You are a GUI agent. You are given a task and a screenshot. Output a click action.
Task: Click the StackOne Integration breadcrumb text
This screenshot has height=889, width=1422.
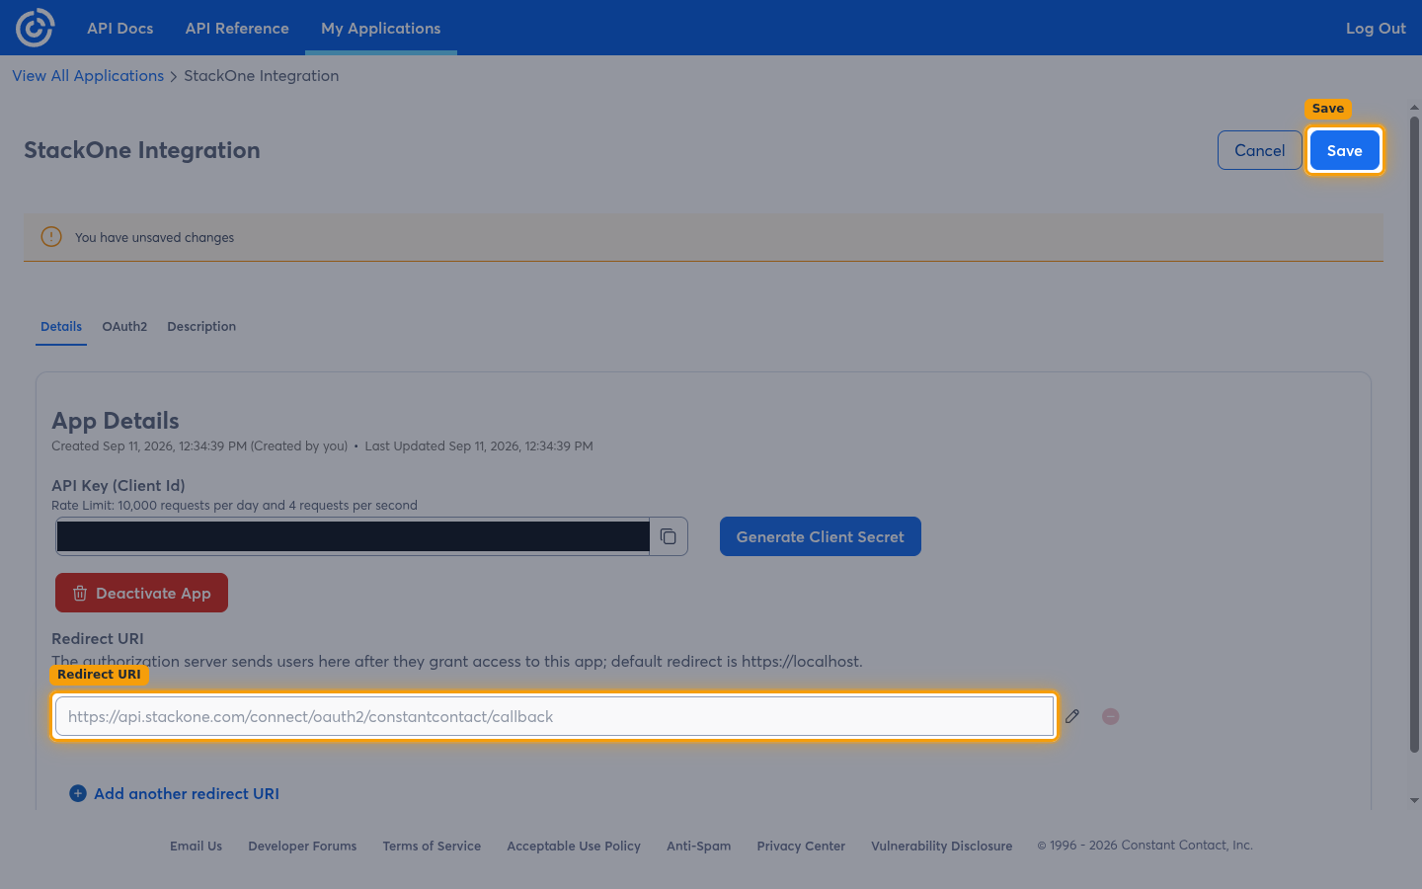coord(262,76)
